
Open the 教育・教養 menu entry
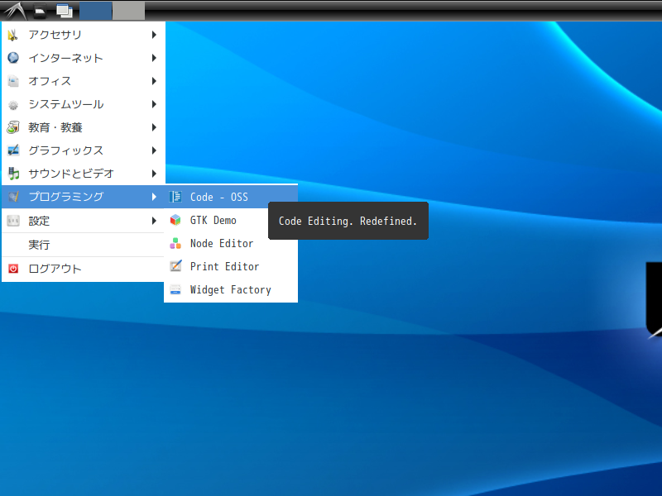(84, 127)
